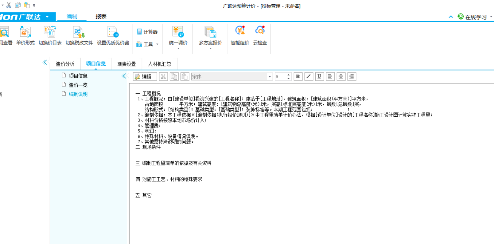Click the heading 一 工程概况

[x=148, y=93]
